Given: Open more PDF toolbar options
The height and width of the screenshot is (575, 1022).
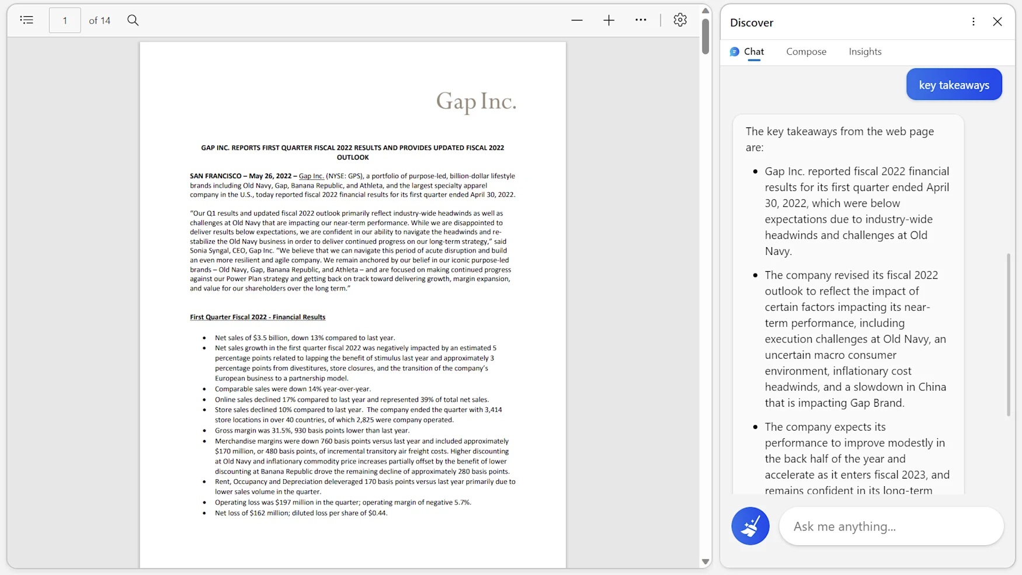Looking at the screenshot, I should [x=641, y=20].
